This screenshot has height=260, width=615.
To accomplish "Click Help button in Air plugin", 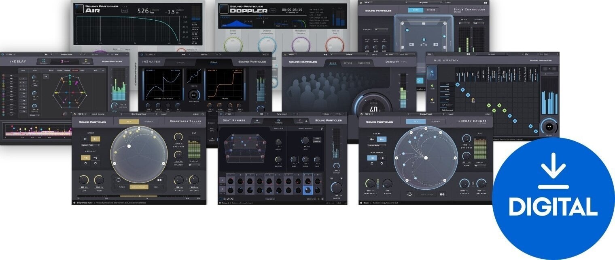I will [125, 11].
